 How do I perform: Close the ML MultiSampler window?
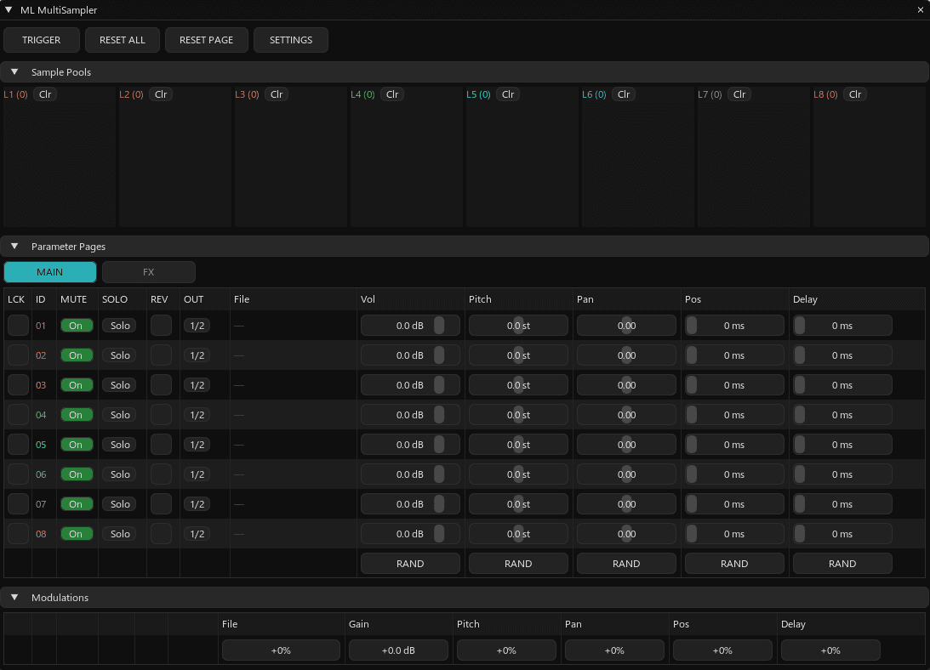[921, 10]
